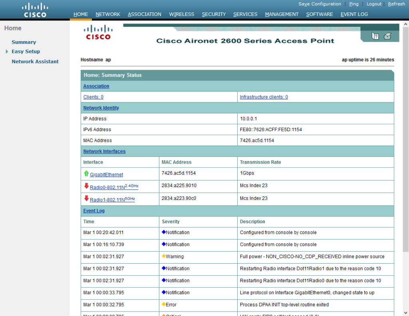Click the vertical scrollbar thumb
The height and width of the screenshot is (316, 409).
405,140
